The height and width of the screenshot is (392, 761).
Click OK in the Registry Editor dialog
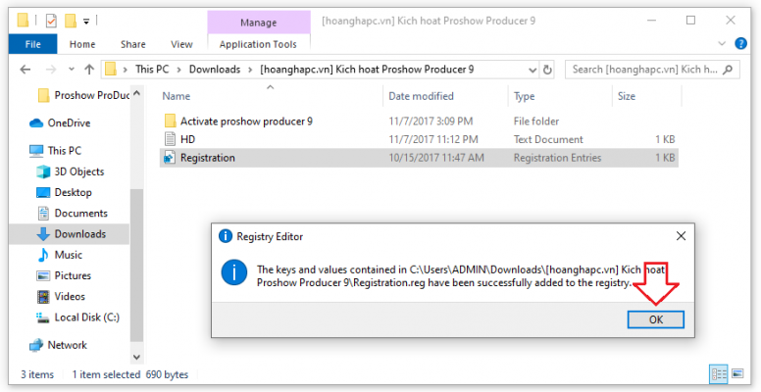click(656, 319)
